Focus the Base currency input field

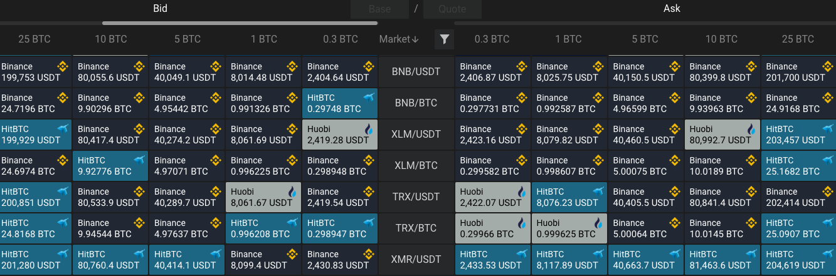pos(379,9)
